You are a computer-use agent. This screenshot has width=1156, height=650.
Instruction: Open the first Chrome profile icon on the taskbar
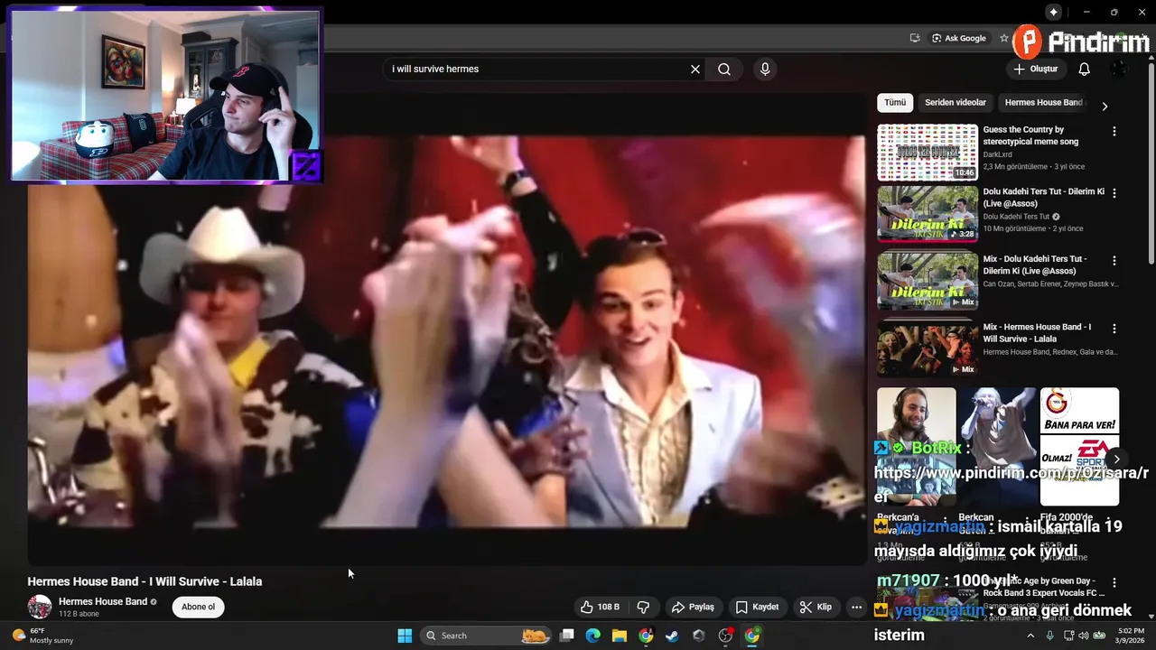tap(646, 636)
